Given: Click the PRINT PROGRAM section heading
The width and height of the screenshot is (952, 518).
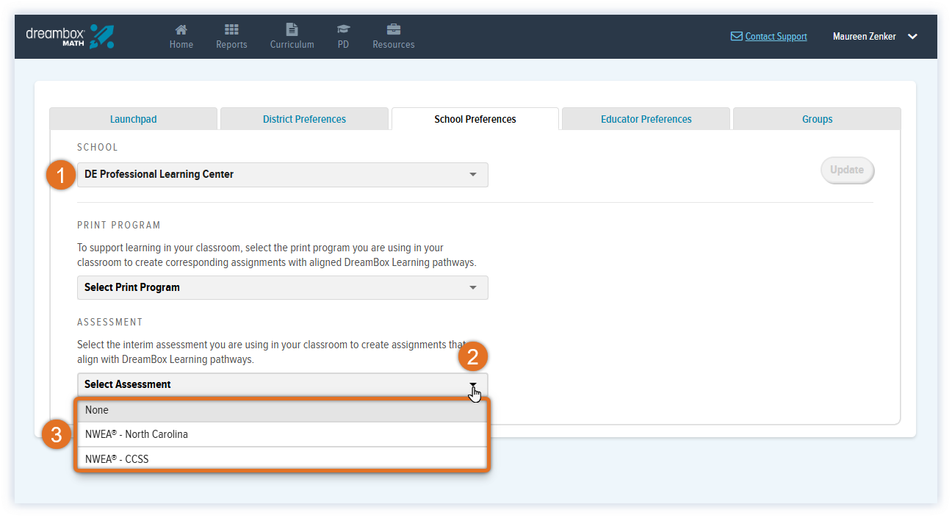Looking at the screenshot, I should (x=119, y=225).
